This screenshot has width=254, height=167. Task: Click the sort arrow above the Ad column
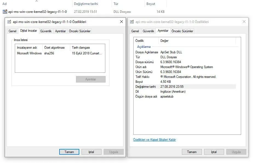tap(36, 1)
